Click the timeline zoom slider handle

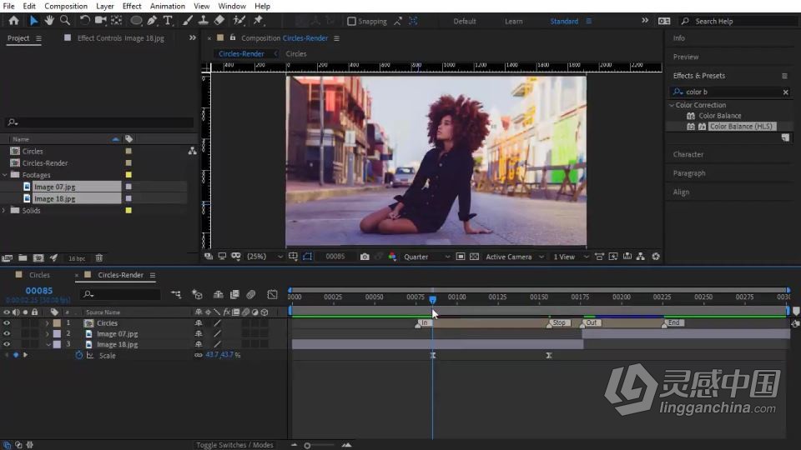point(307,445)
